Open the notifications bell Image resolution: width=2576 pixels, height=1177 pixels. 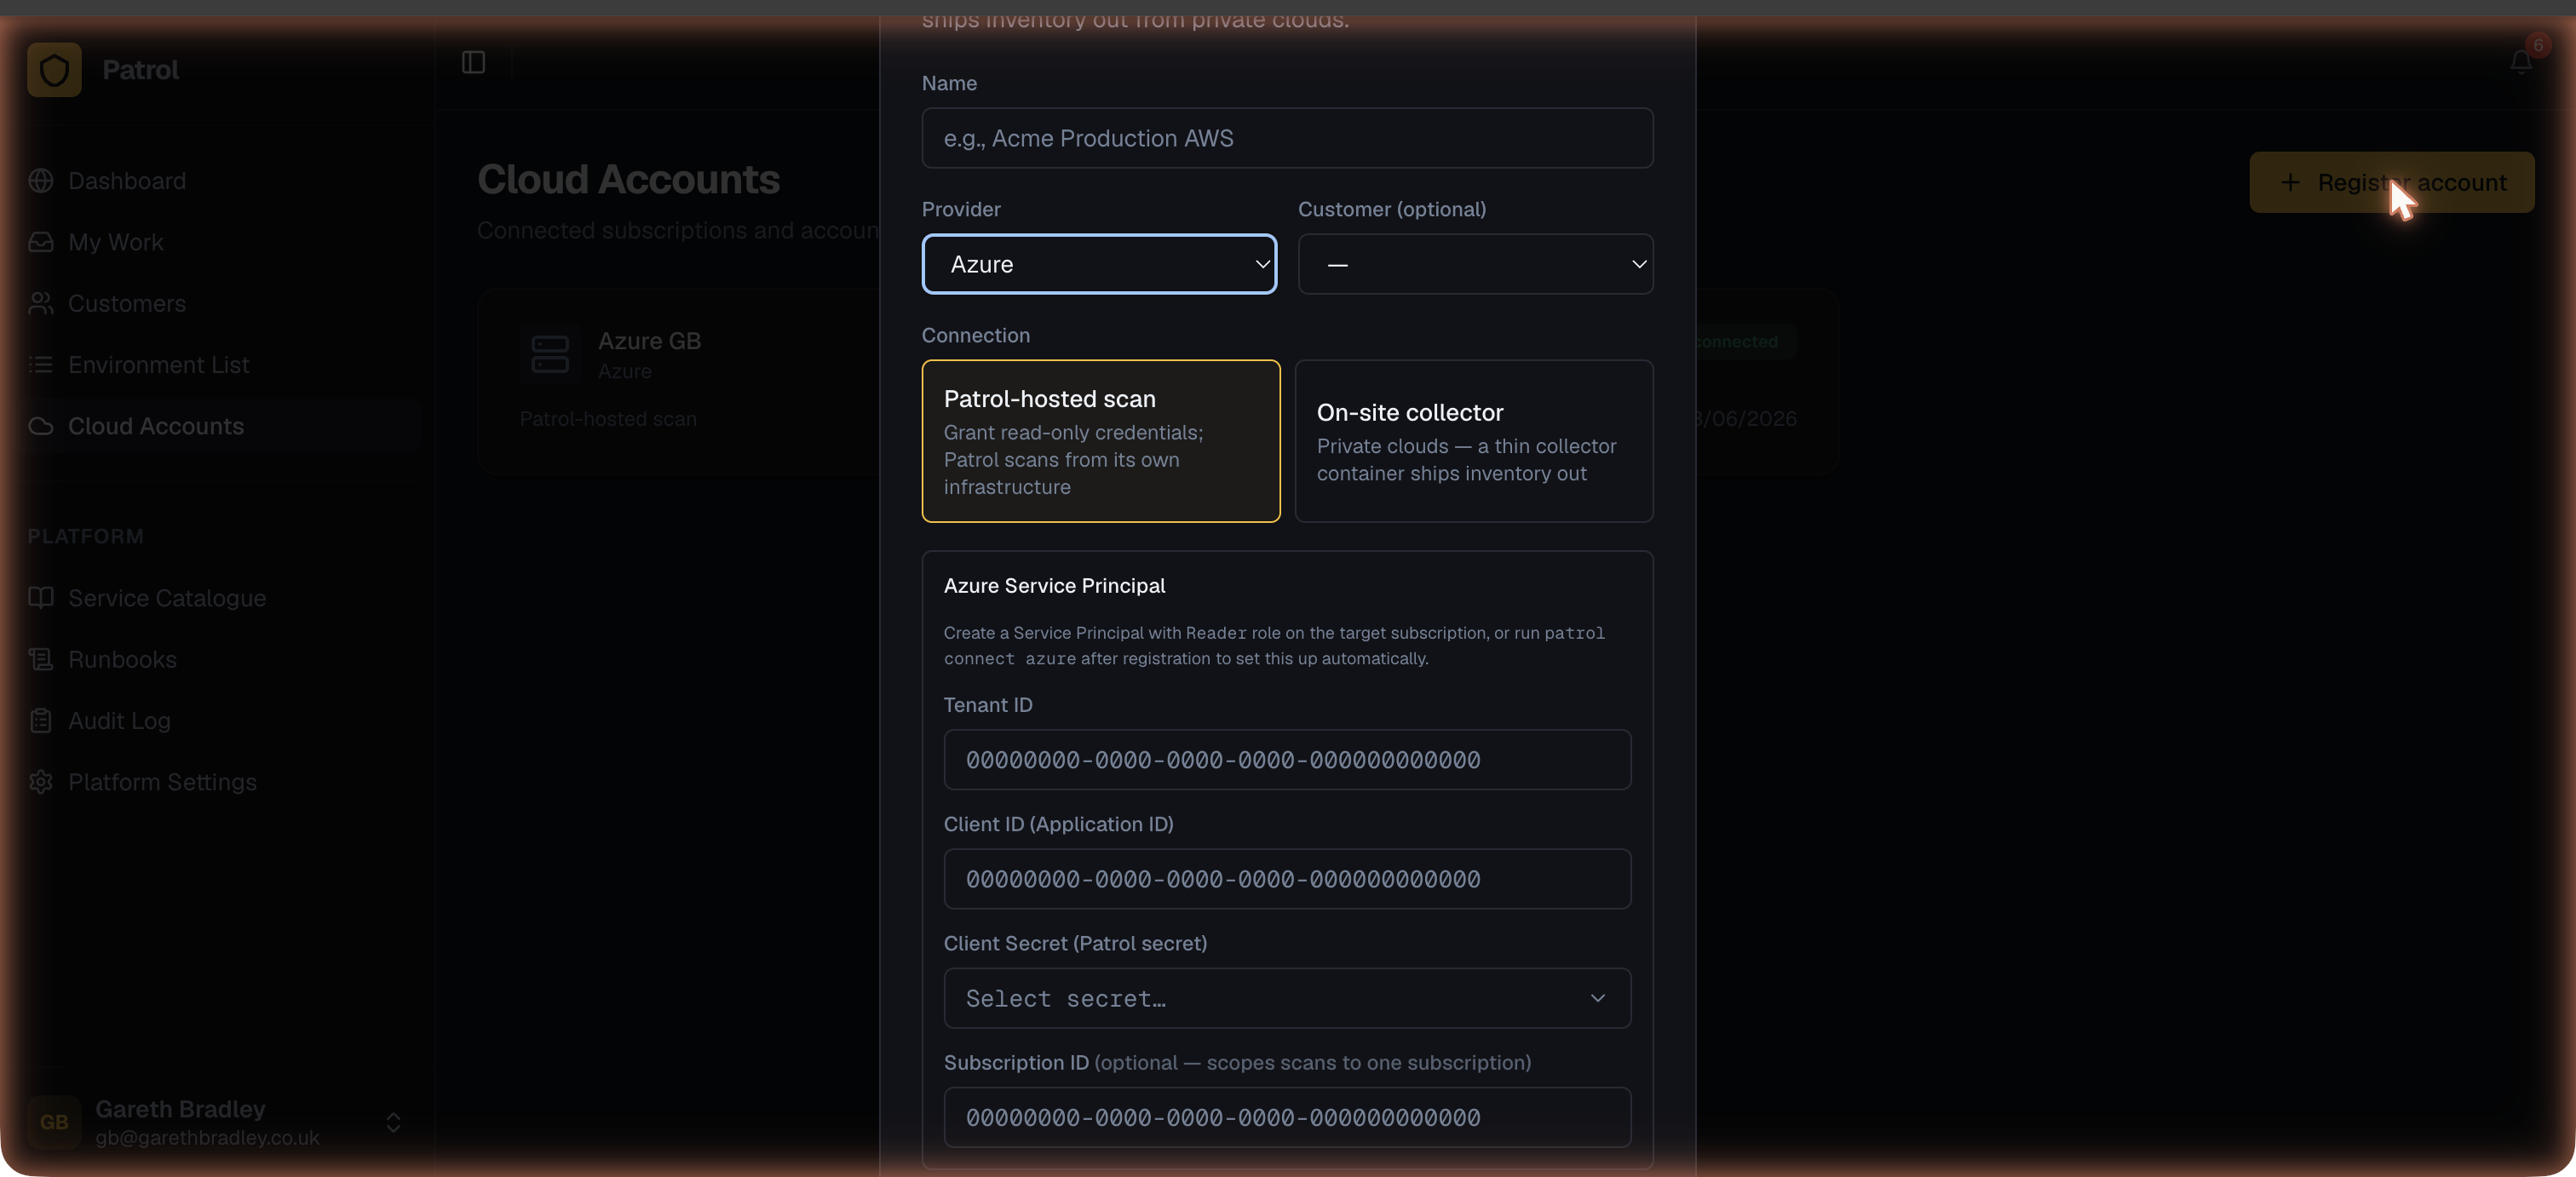pyautogui.click(x=2521, y=63)
